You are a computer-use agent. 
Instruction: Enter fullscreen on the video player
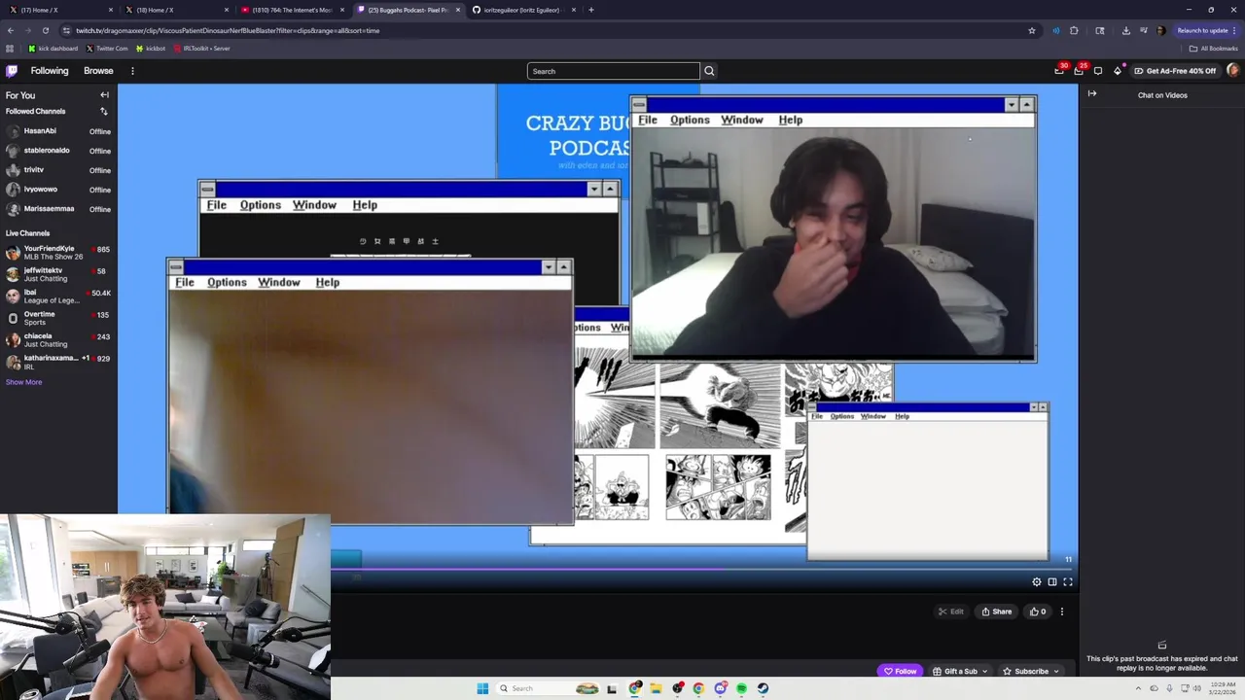(1068, 581)
